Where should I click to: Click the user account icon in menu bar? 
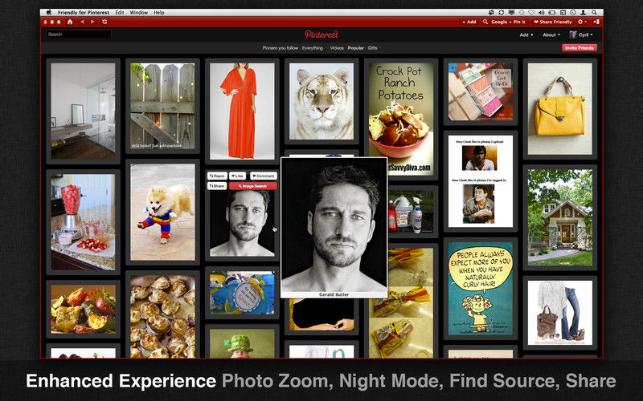tap(584, 13)
